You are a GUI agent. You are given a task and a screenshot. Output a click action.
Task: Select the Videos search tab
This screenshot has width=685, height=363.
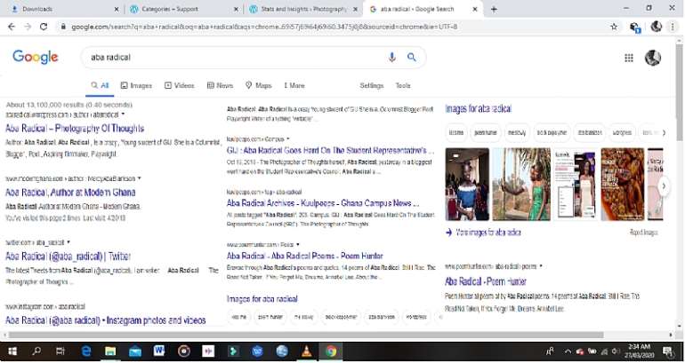coord(179,85)
